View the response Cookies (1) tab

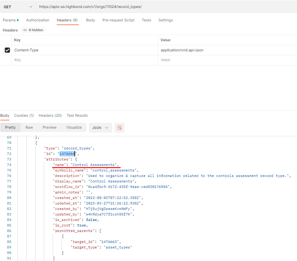point(24,116)
